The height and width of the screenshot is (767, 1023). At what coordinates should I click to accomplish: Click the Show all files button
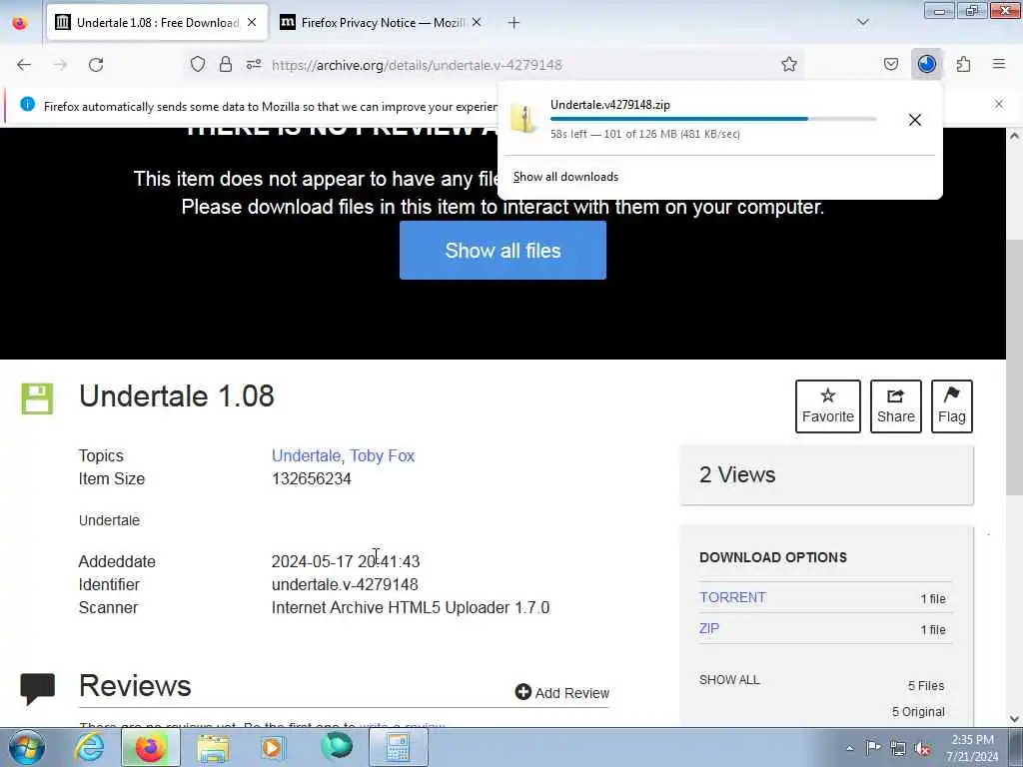click(503, 251)
